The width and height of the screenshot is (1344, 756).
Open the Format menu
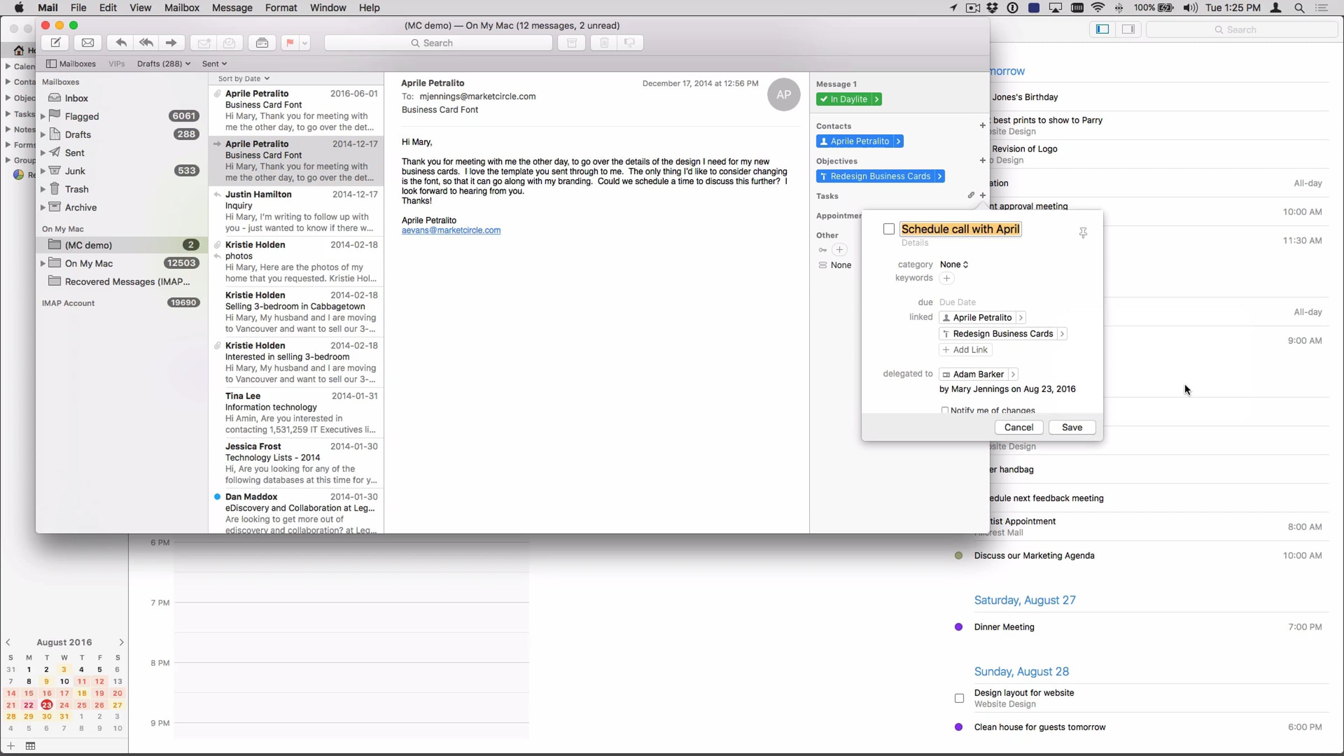[281, 8]
